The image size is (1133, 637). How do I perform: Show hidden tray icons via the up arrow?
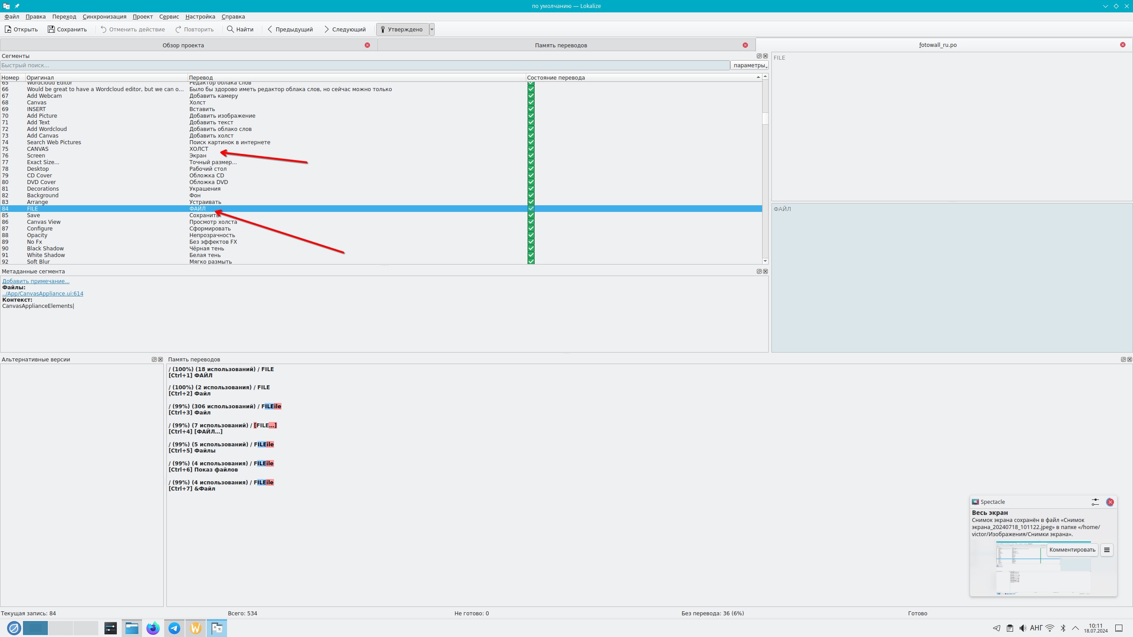1075,628
